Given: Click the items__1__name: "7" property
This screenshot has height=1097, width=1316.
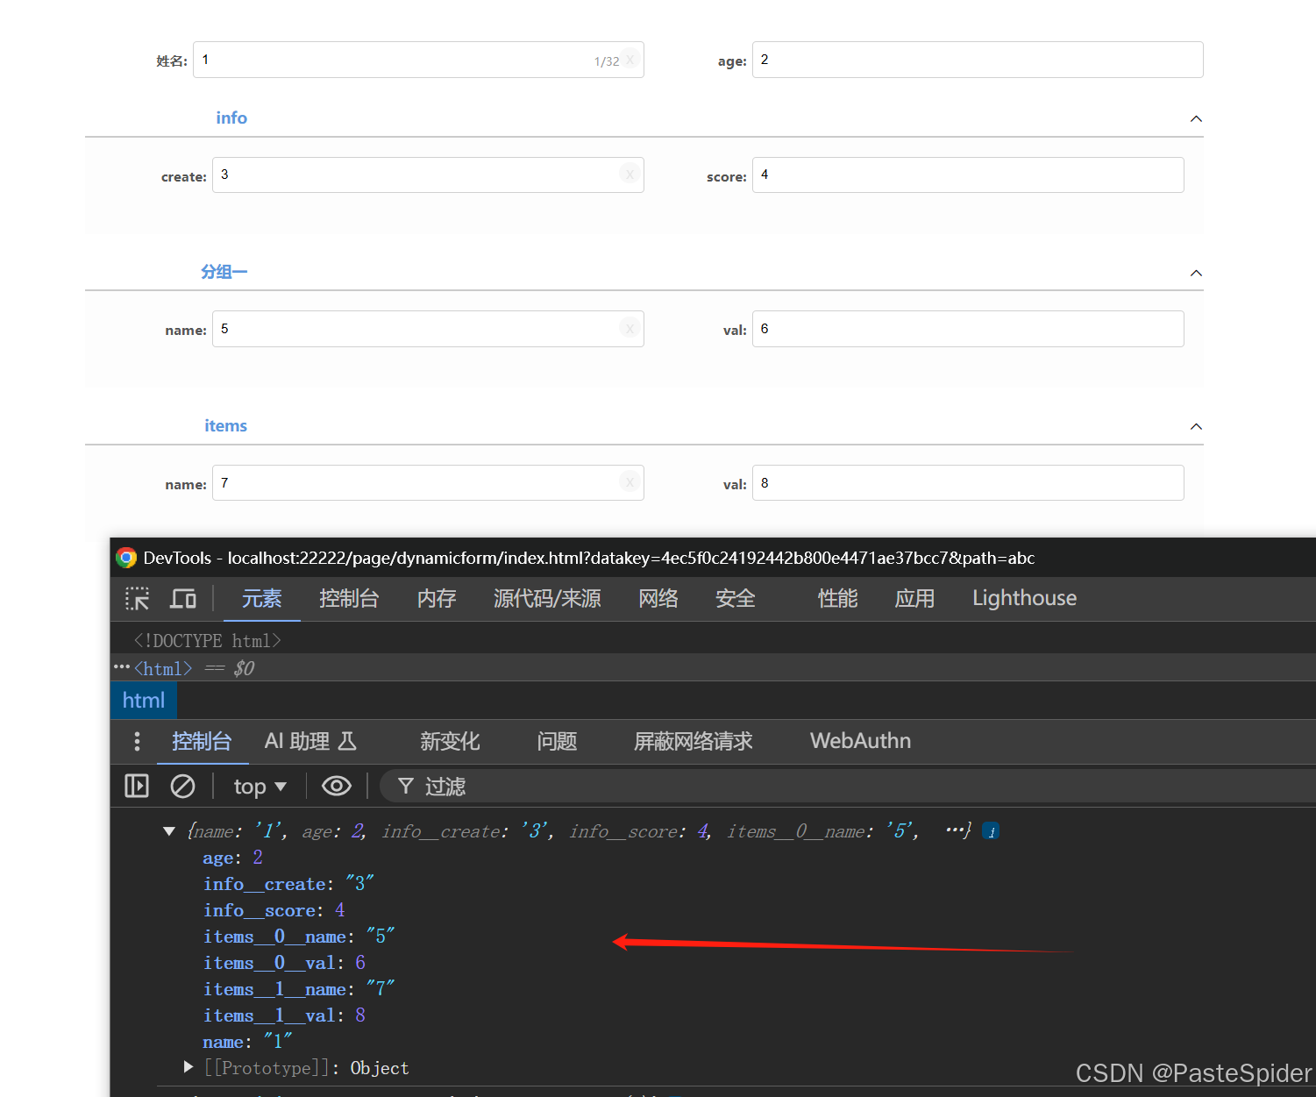Looking at the screenshot, I should (299, 989).
